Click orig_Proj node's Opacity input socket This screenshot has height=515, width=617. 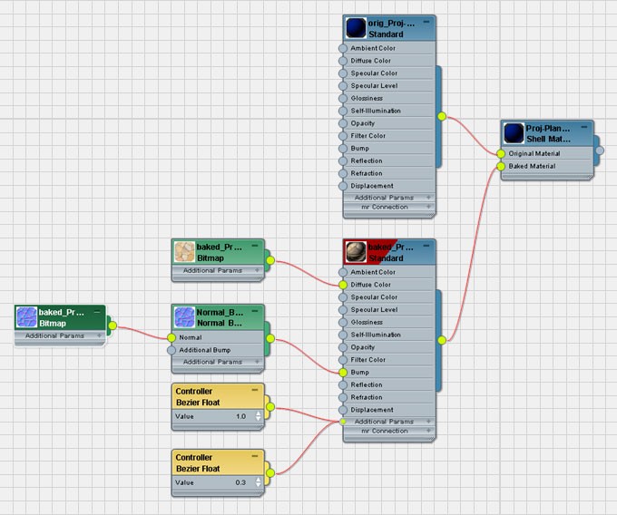pos(343,123)
